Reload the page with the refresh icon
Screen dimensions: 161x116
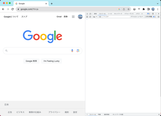click(x=13, y=9)
